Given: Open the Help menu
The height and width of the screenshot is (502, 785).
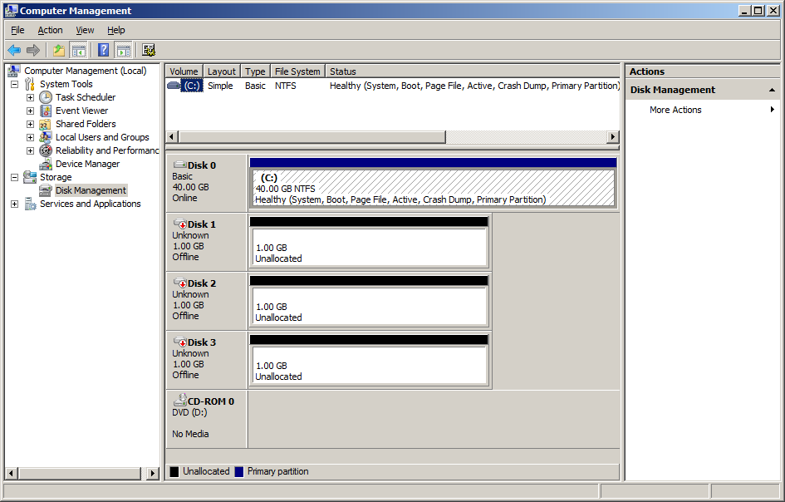Looking at the screenshot, I should [116, 30].
